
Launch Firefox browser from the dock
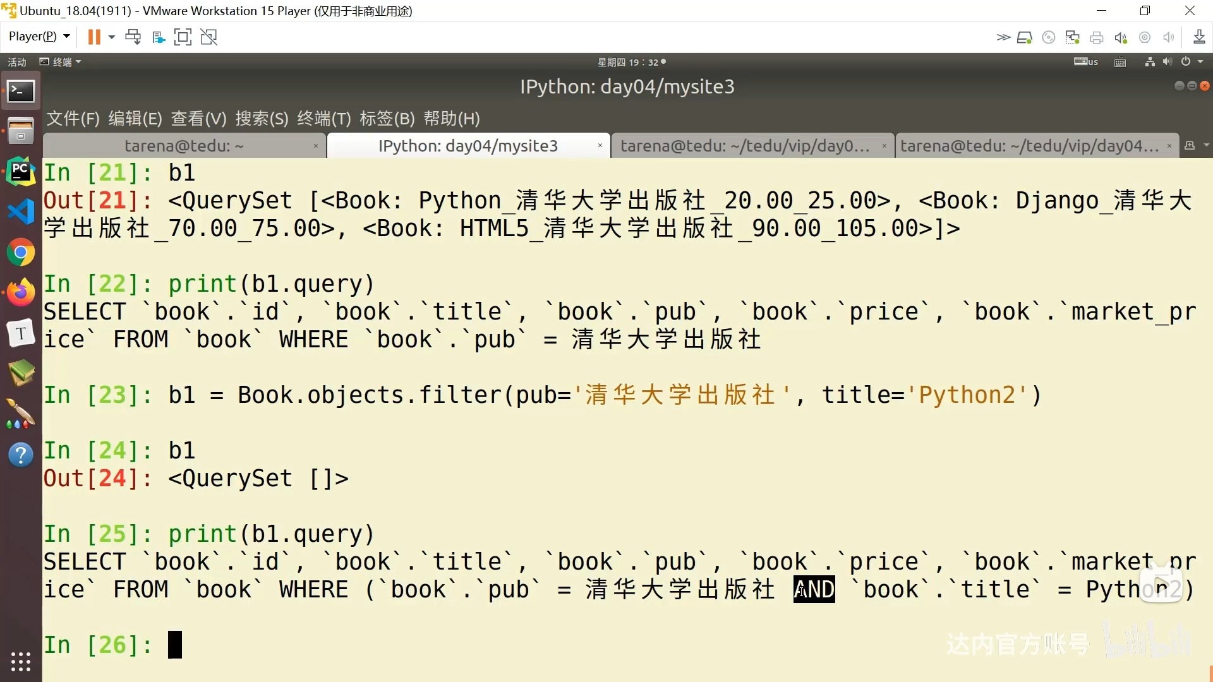point(21,293)
